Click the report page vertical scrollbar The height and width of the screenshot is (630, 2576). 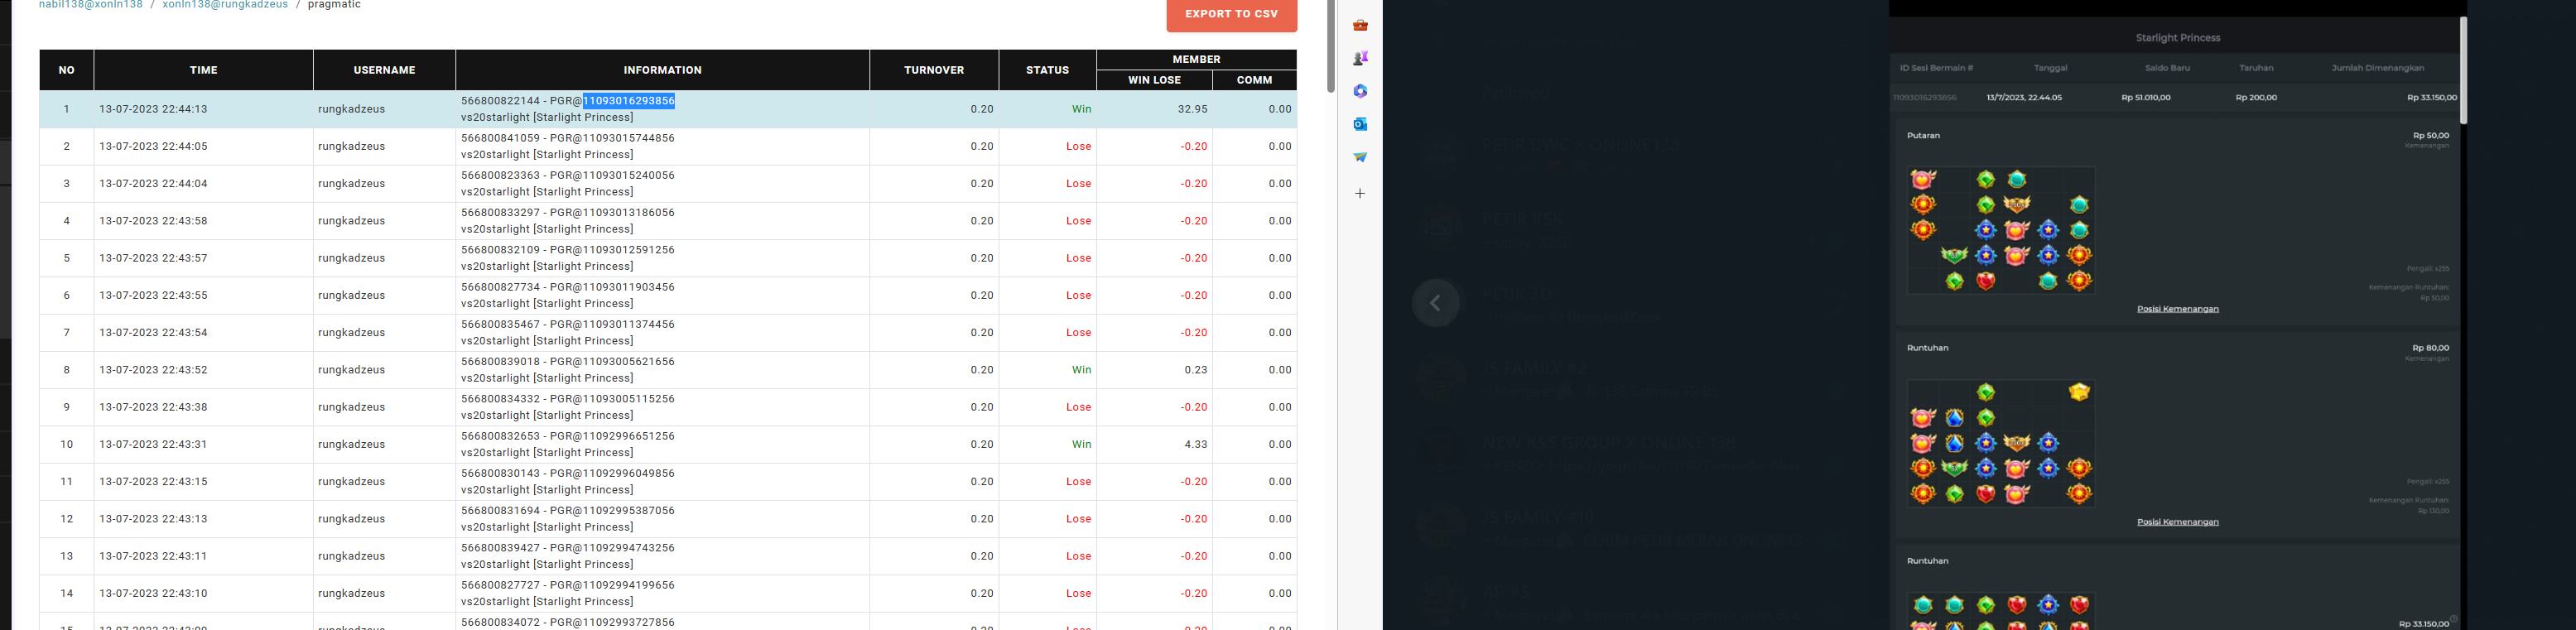pos(1330,46)
